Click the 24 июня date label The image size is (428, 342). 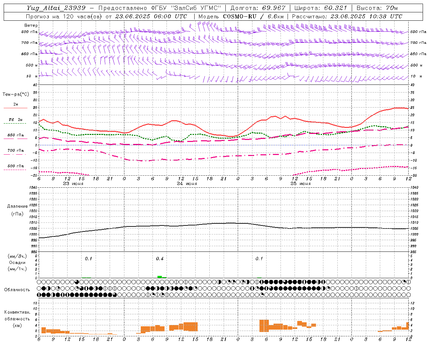[187, 183]
